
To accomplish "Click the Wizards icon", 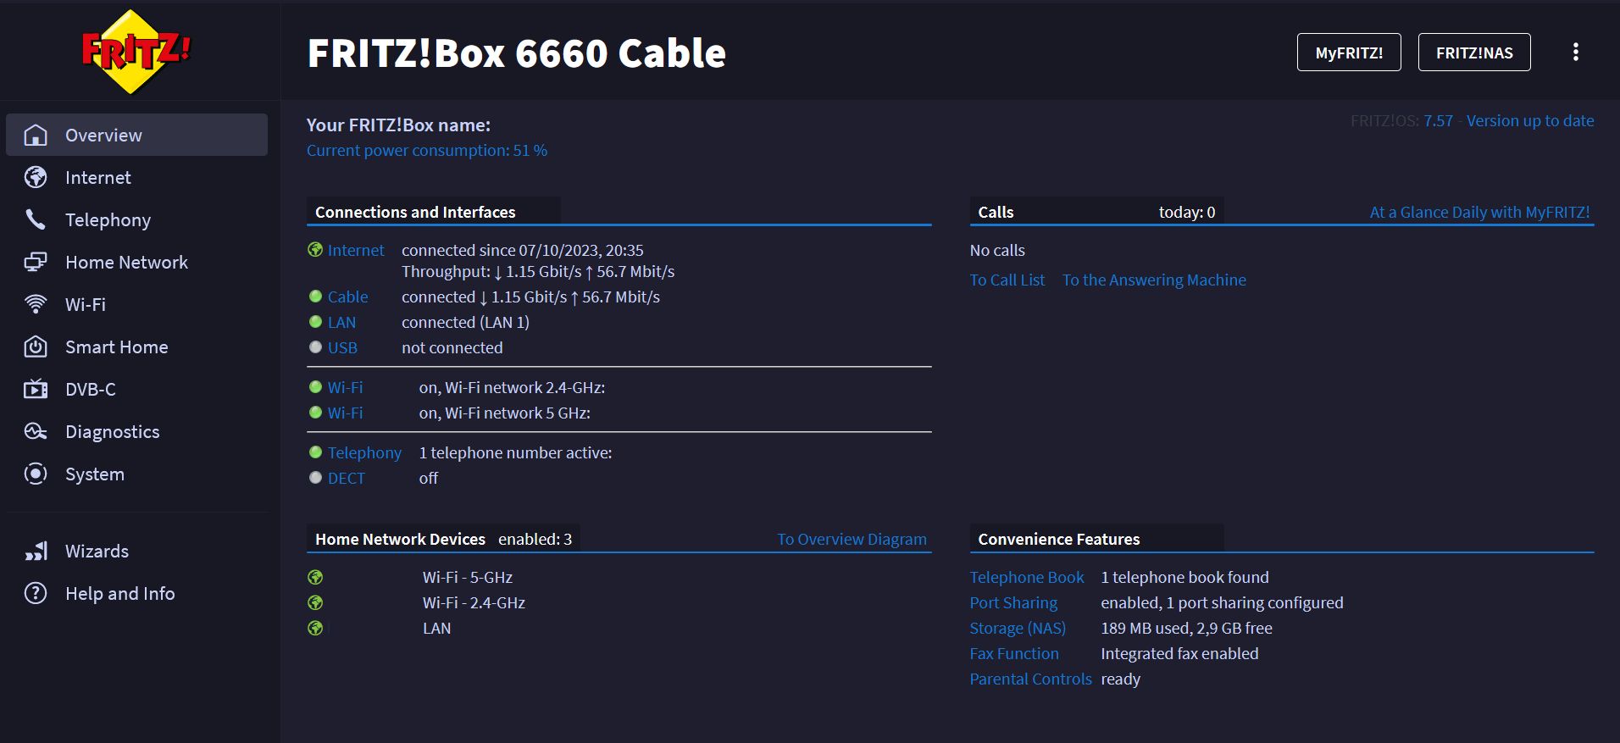I will [36, 551].
